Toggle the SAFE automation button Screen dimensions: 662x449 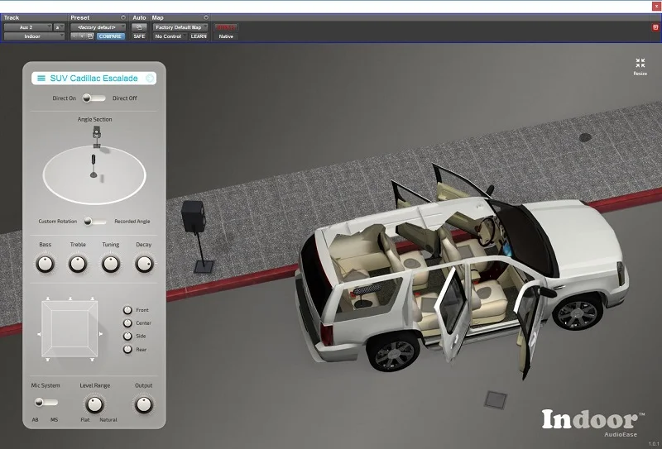[139, 36]
